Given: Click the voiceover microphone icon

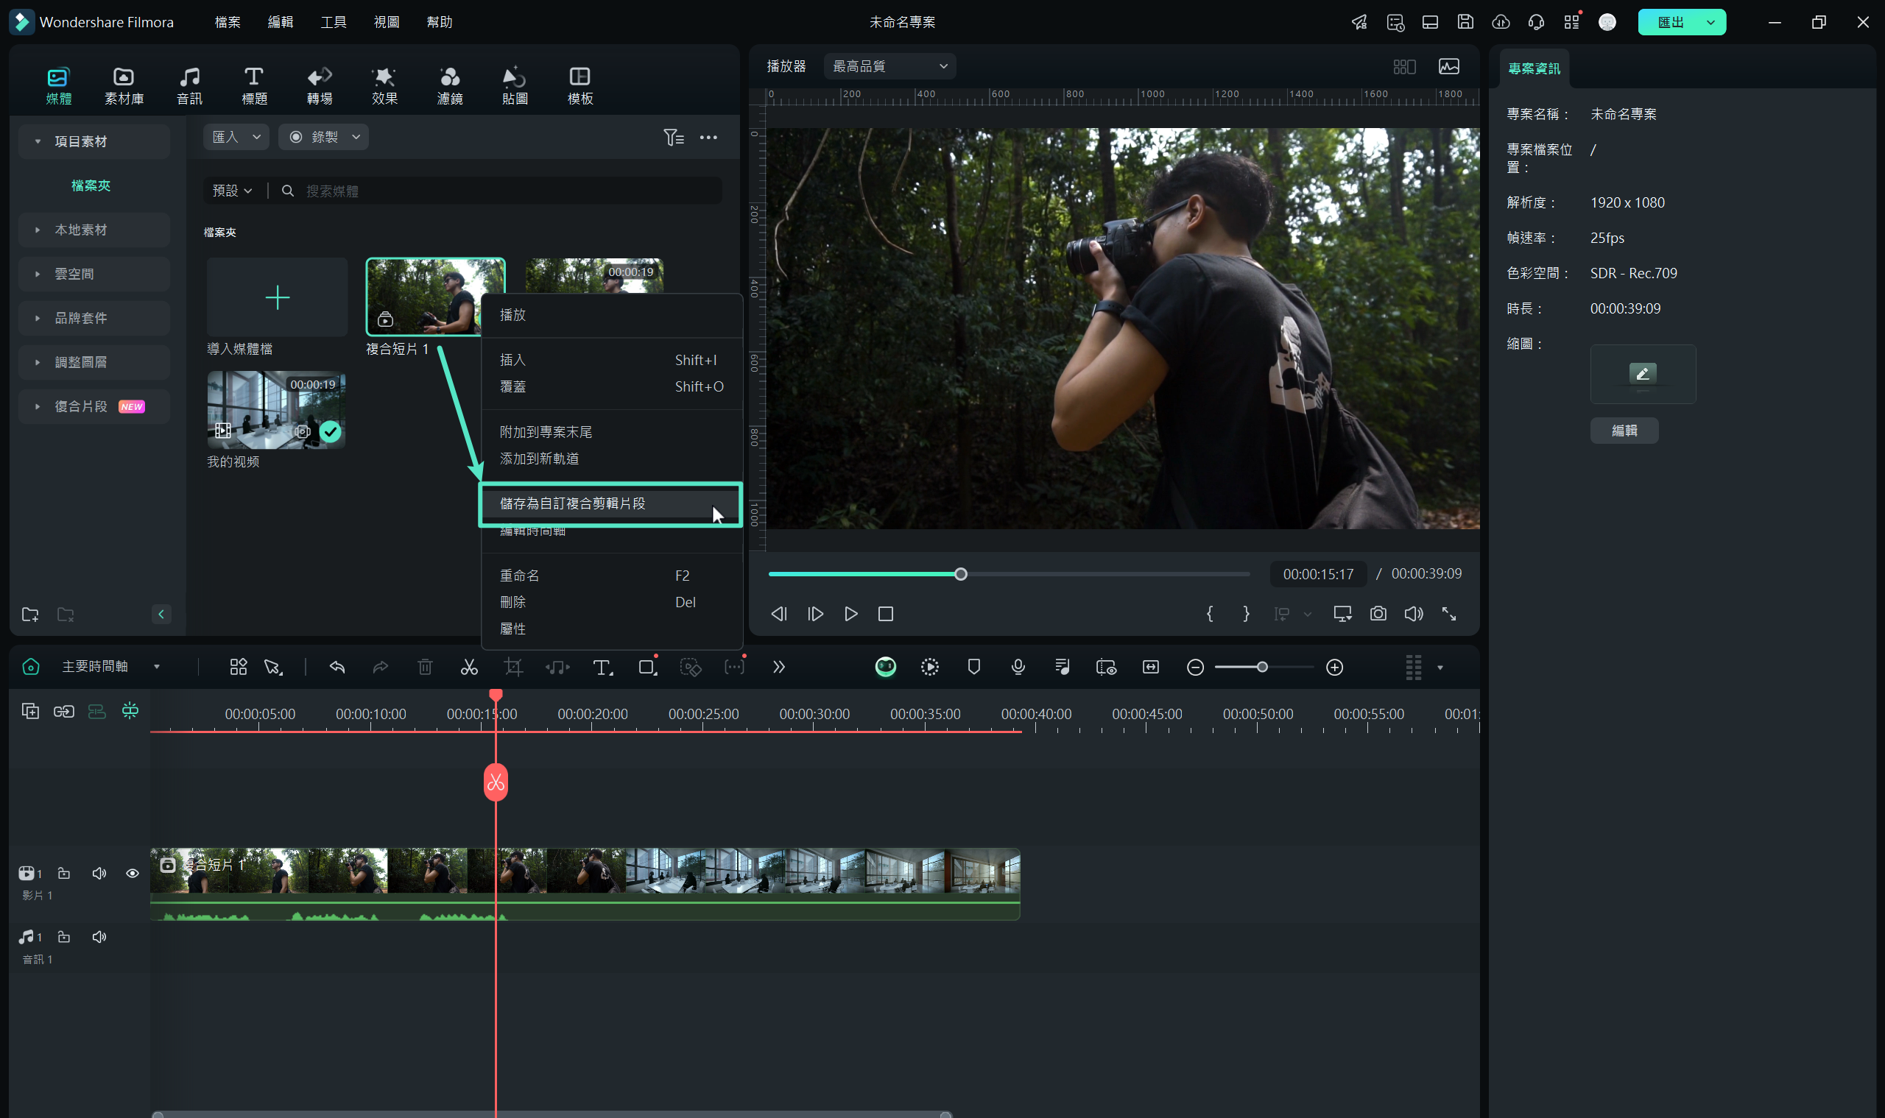Looking at the screenshot, I should tap(1018, 667).
